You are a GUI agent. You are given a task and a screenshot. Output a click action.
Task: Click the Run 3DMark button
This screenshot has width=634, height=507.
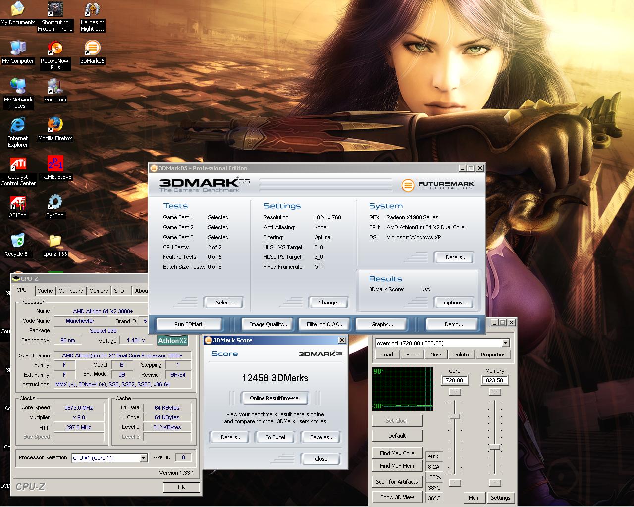[189, 324]
